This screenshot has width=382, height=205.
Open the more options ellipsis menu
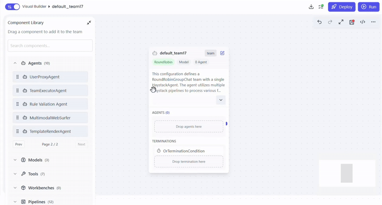point(373,22)
